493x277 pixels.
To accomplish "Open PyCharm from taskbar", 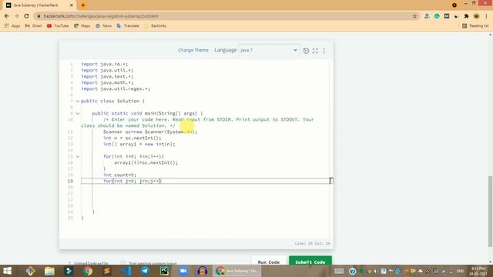I will [164, 271].
